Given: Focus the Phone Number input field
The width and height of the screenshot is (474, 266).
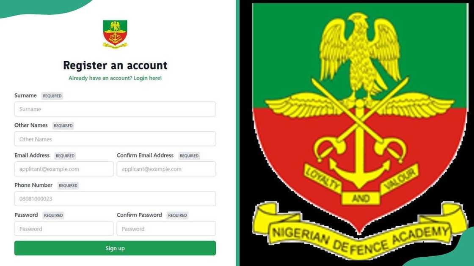Looking at the screenshot, I should (x=115, y=198).
